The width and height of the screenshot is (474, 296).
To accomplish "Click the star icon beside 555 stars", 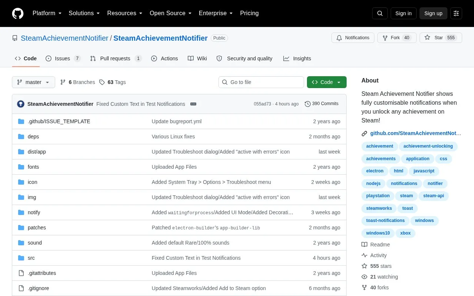I will (364, 266).
